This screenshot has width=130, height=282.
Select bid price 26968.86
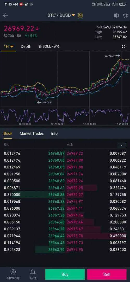(56, 160)
